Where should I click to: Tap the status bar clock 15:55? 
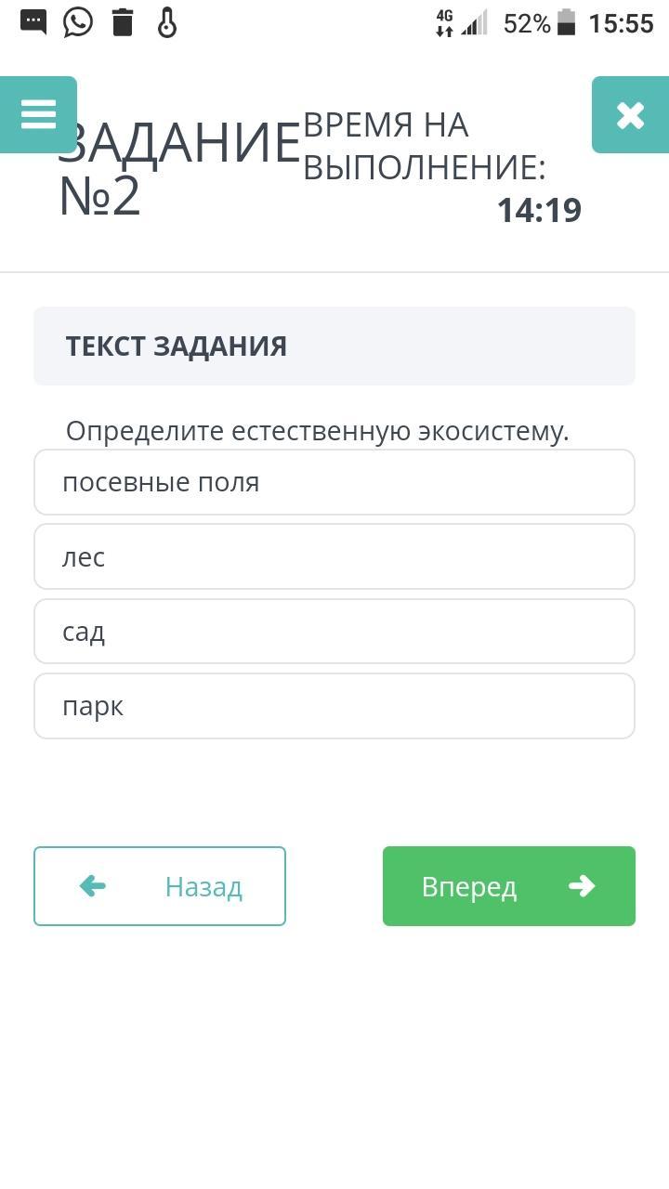tap(621, 23)
